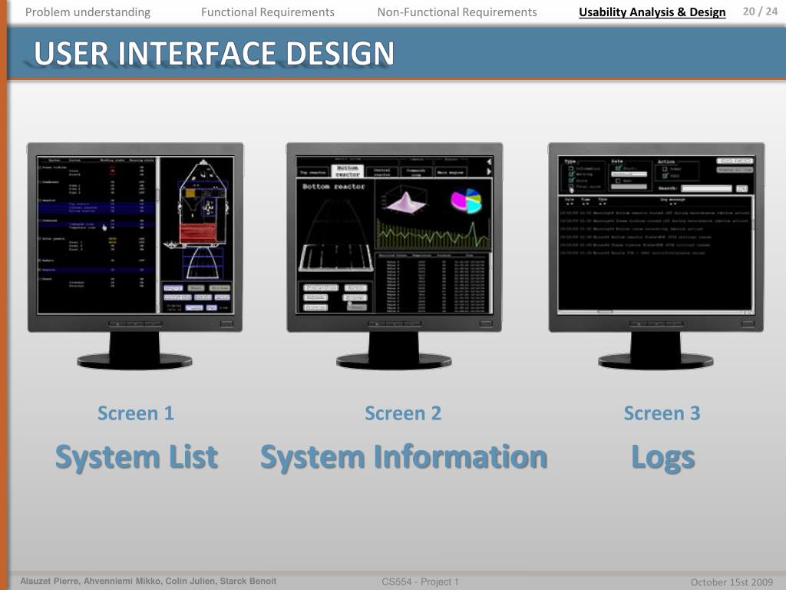Go to Non-Functional Requirements section
Viewport: 786px width, 590px height.
(x=457, y=12)
